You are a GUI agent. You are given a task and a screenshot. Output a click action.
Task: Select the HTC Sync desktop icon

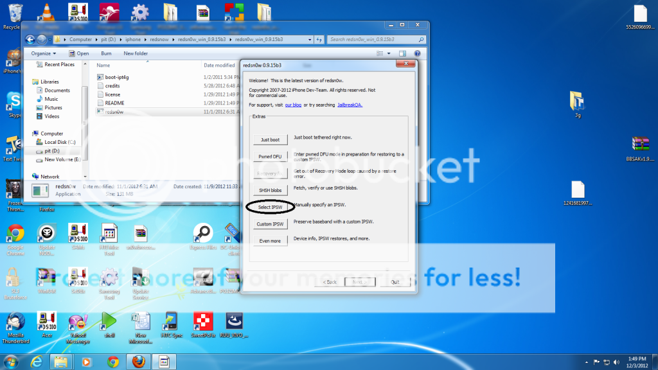(x=171, y=325)
